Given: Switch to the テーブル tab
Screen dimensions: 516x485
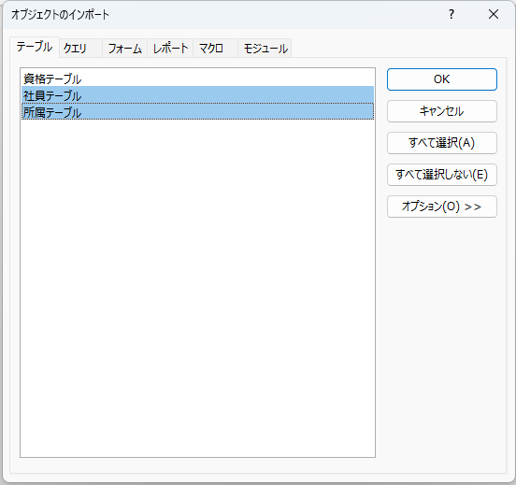Looking at the screenshot, I should pos(35,47).
